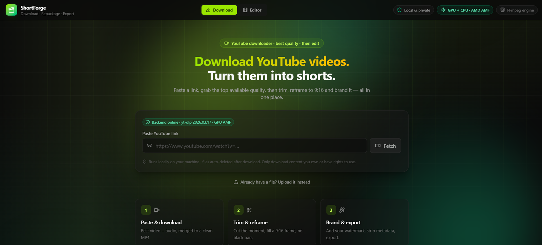Click the scissors icon in Trim & reframe card

249,210
